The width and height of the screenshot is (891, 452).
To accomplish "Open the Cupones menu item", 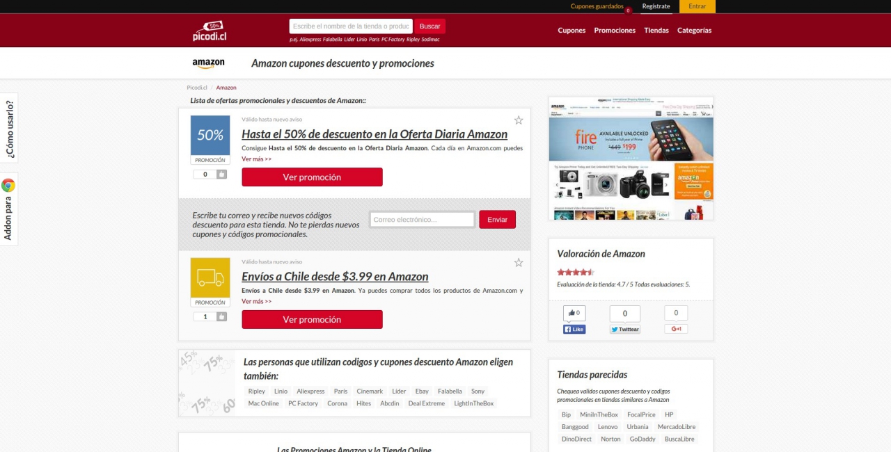I will (571, 31).
